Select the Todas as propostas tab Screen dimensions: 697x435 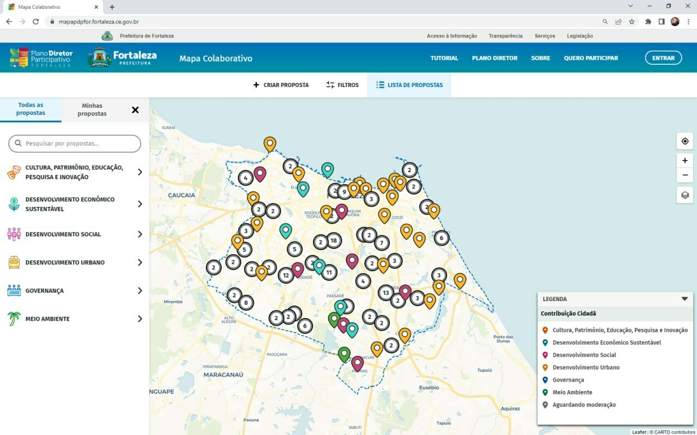point(30,109)
